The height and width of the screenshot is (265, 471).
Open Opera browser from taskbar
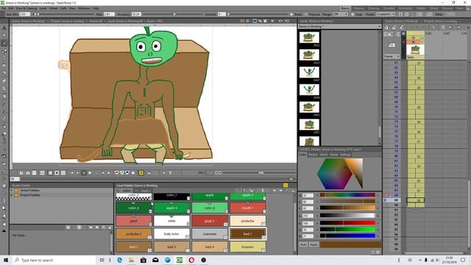click(191, 260)
